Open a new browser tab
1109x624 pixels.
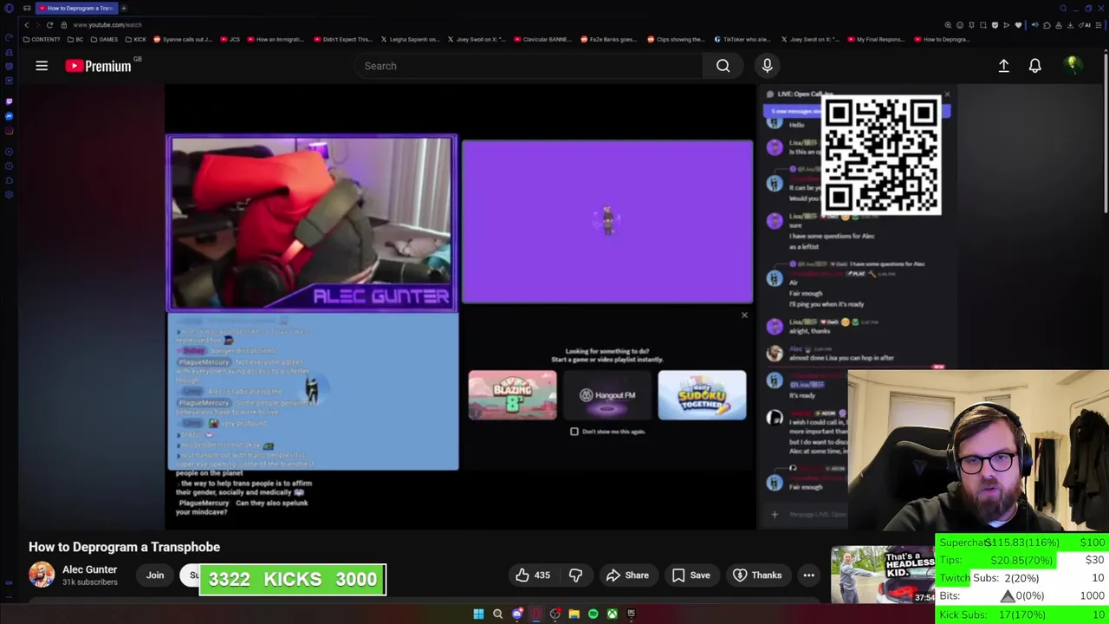click(124, 8)
